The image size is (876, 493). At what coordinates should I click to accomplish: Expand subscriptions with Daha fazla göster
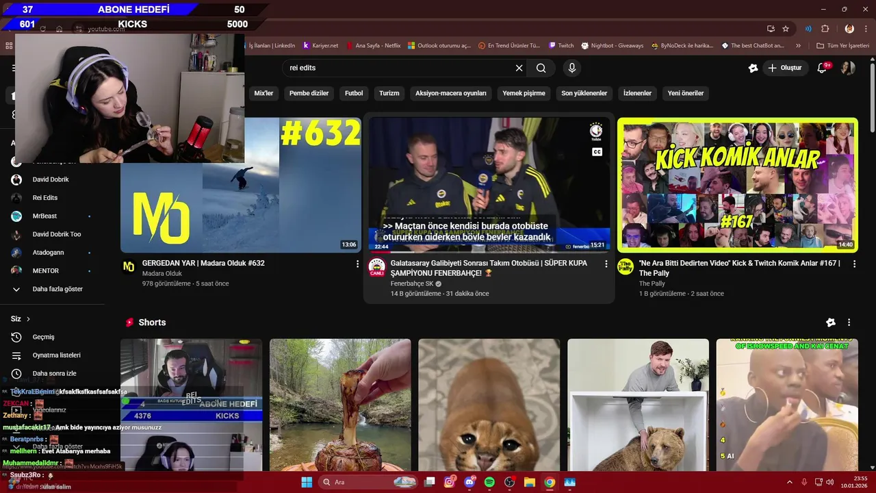click(x=57, y=289)
